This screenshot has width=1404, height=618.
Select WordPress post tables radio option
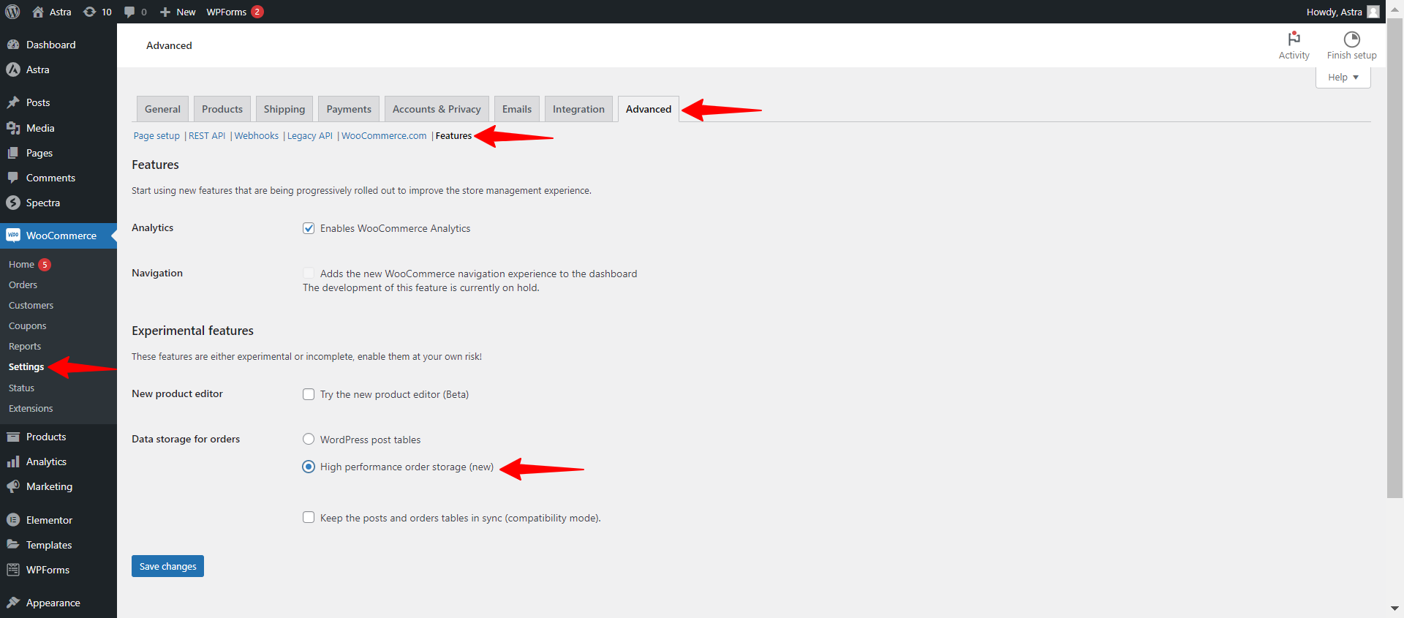point(309,439)
